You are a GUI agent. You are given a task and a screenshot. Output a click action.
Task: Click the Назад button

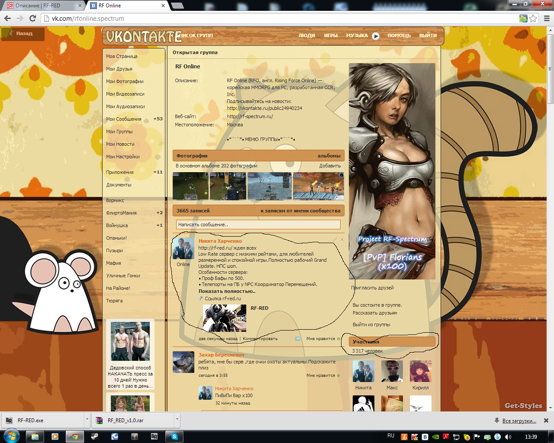23,34
